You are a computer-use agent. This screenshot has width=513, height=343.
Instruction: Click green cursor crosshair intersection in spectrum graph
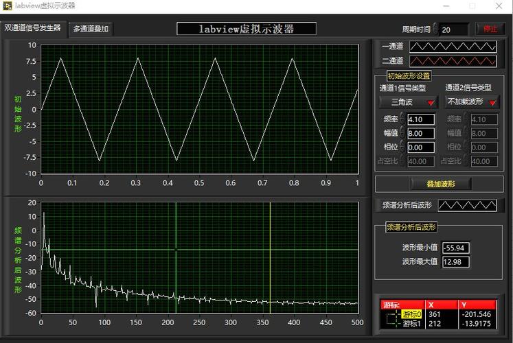coord(176,250)
